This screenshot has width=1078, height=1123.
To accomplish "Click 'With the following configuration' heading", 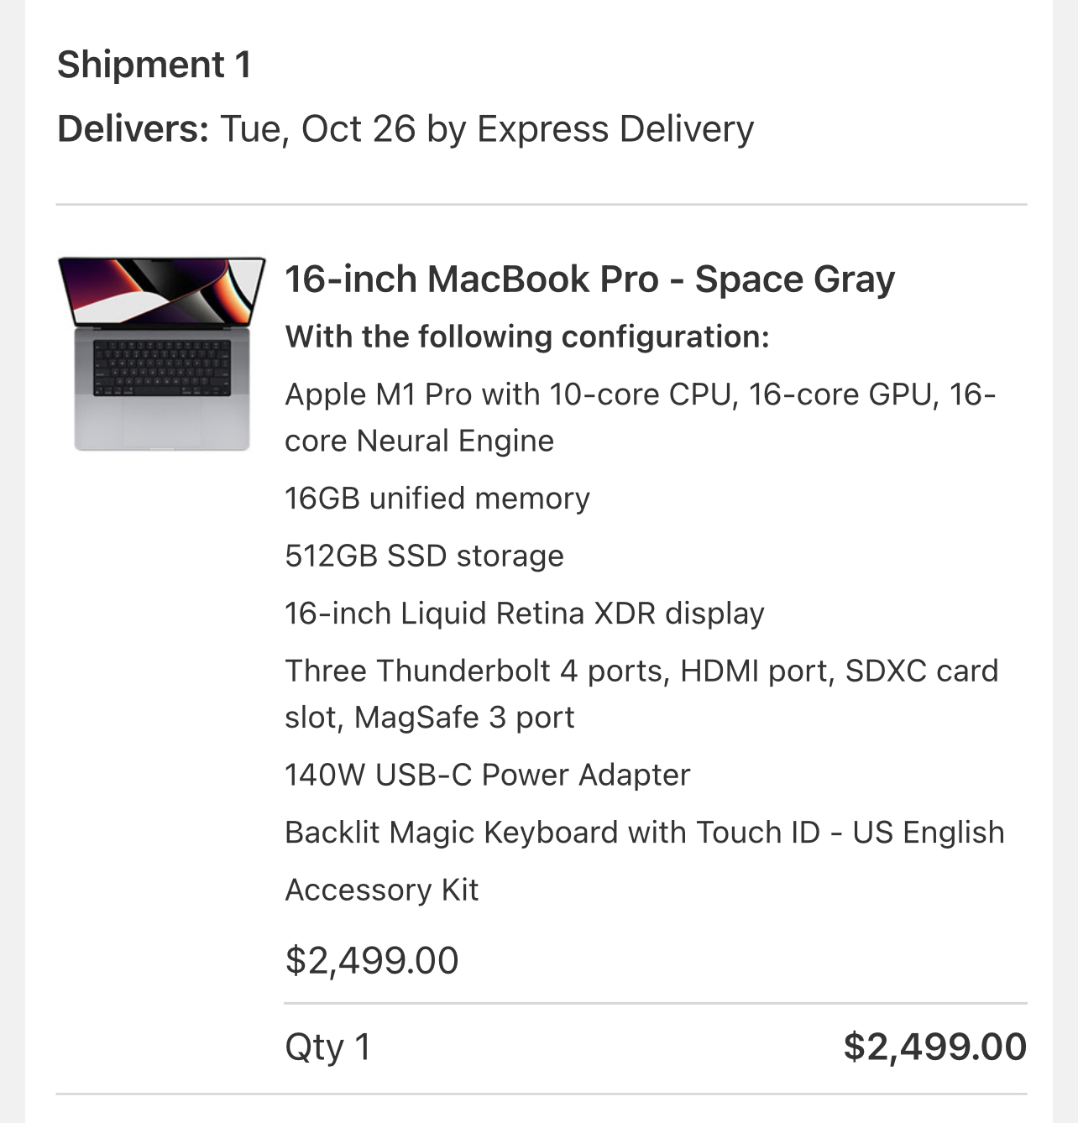I will 527,337.
